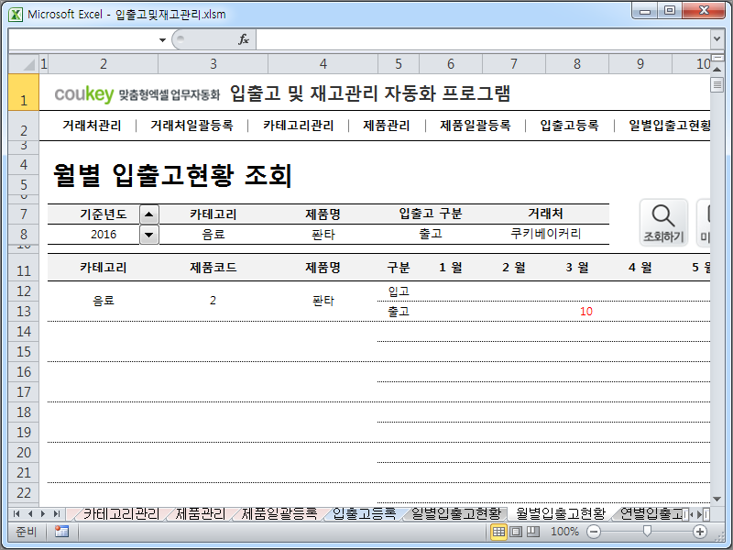Select the 월별입출고현황 sheet tab
Image resolution: width=733 pixels, height=550 pixels.
pyautogui.click(x=561, y=514)
